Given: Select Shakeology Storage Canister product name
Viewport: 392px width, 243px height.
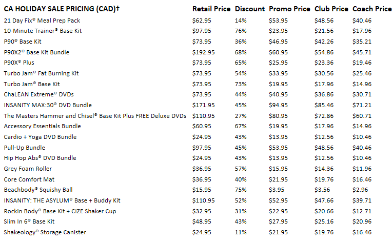Looking at the screenshot, I should click(45, 232).
